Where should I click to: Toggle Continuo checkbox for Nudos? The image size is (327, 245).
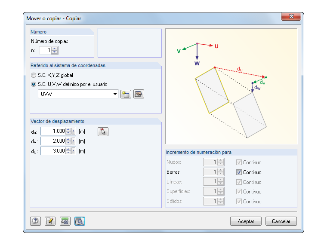239,162
